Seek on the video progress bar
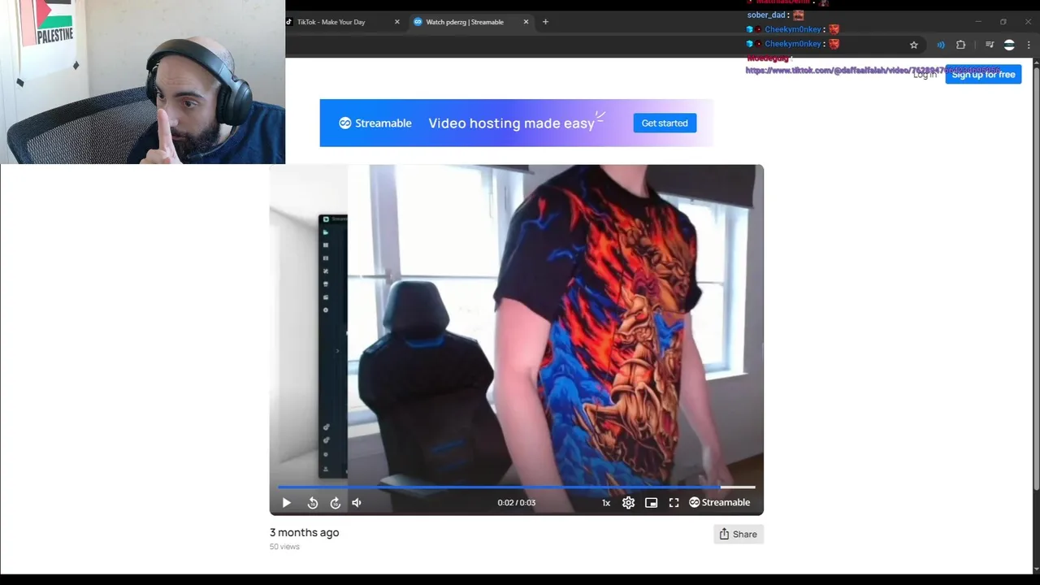 tap(516, 487)
